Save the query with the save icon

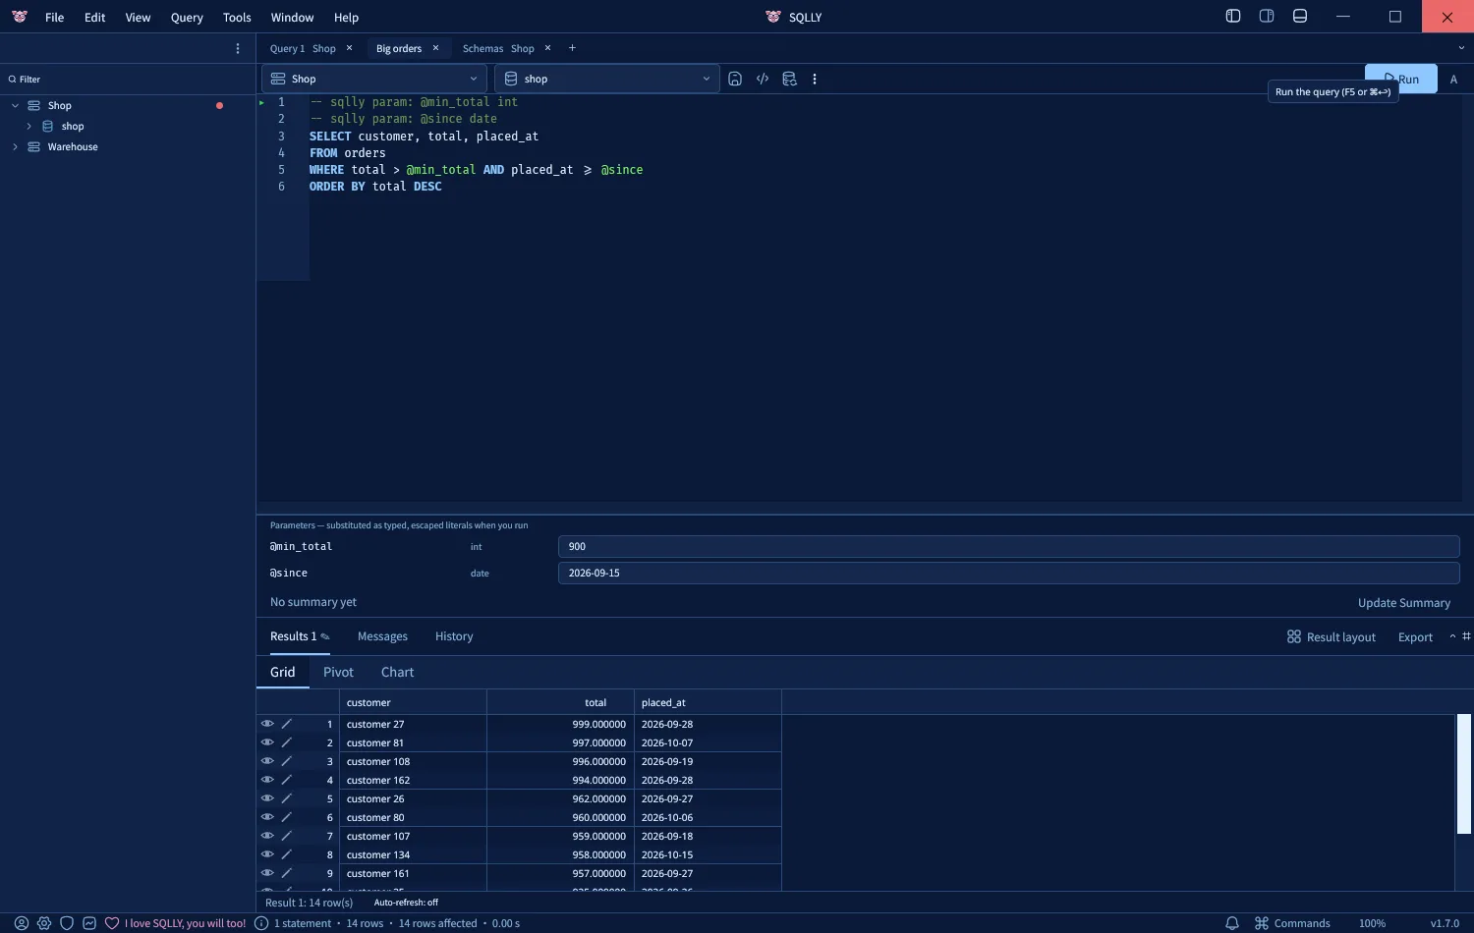coord(735,79)
